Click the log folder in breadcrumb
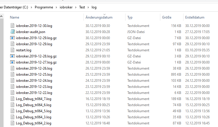 pyautogui.click(x=94, y=7)
